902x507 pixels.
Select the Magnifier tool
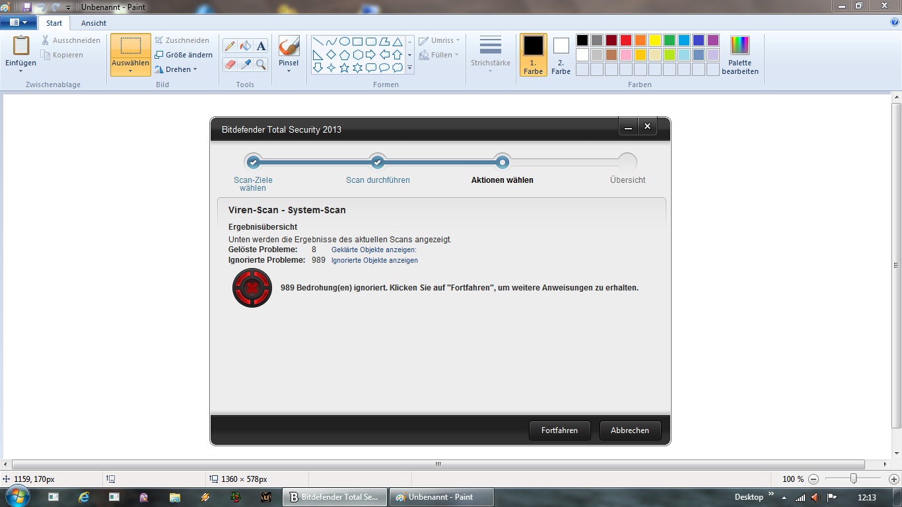[261, 64]
